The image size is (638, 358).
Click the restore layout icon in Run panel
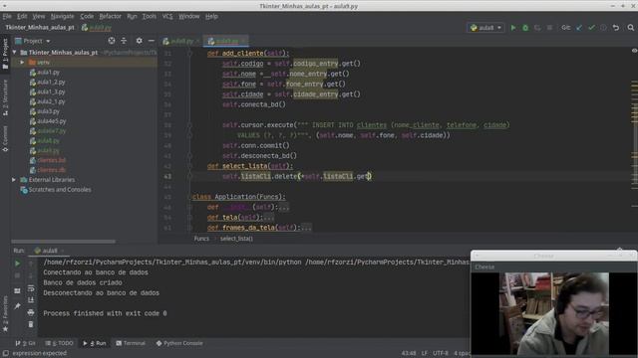(17, 290)
